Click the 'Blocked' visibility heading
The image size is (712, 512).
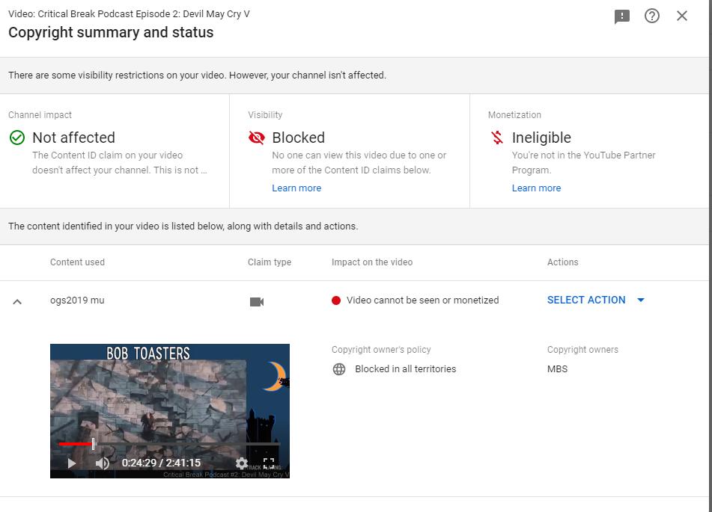click(298, 138)
